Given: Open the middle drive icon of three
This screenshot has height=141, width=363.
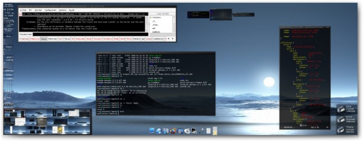Looking at the screenshot, I should coord(341,120).
